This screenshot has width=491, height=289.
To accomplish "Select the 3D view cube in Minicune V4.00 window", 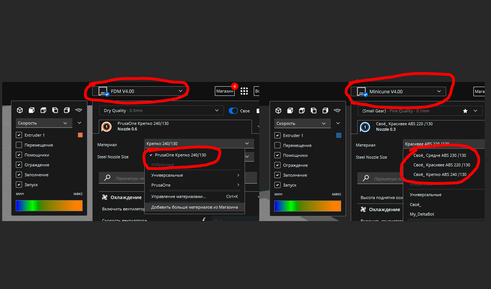I will (x=278, y=111).
